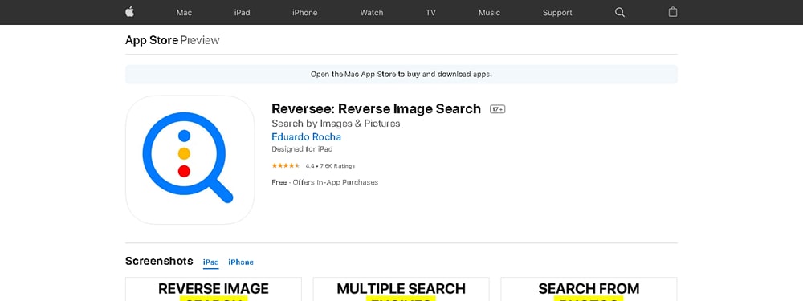This screenshot has width=803, height=301.
Task: Open the Music menu item
Action: coord(489,13)
